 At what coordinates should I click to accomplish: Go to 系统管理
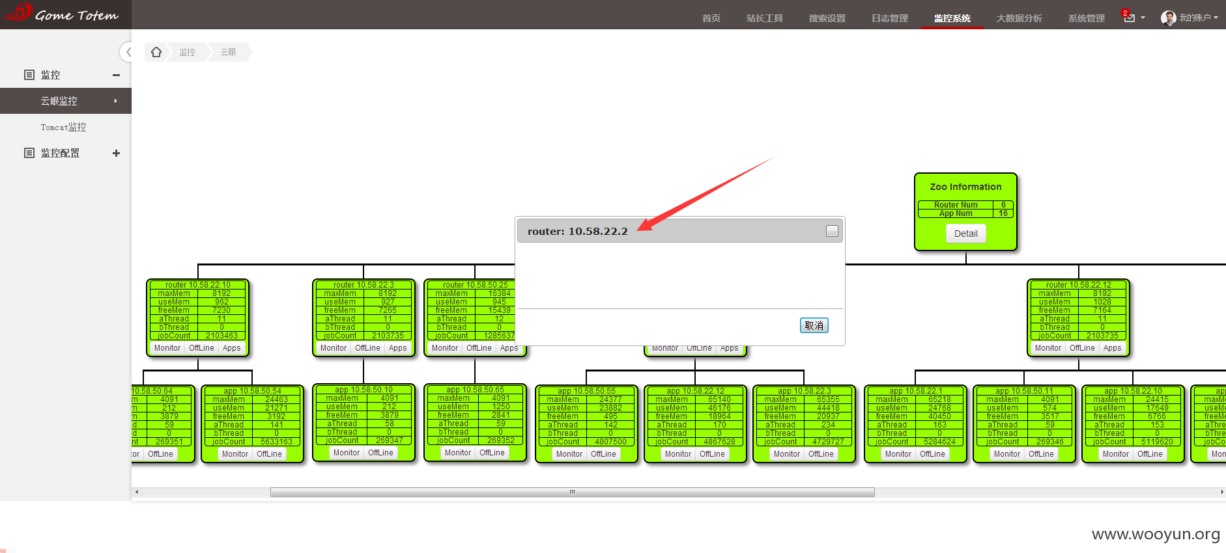click(x=1087, y=18)
